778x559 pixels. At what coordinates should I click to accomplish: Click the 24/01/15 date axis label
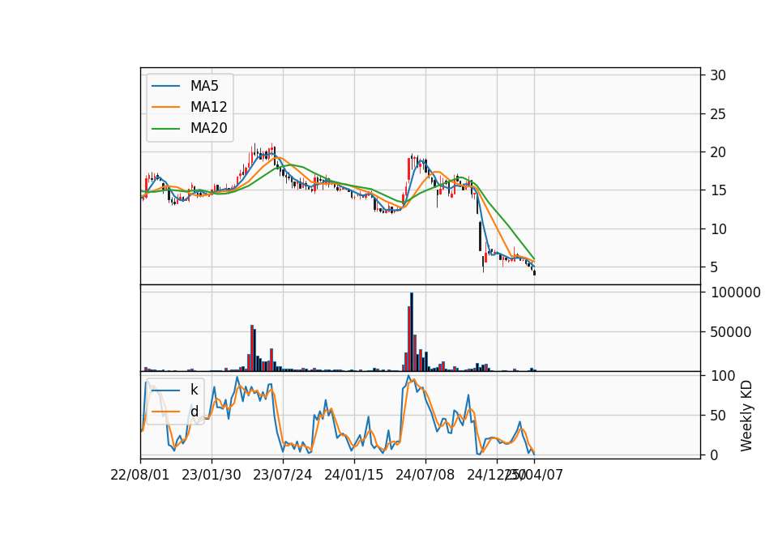point(354,475)
